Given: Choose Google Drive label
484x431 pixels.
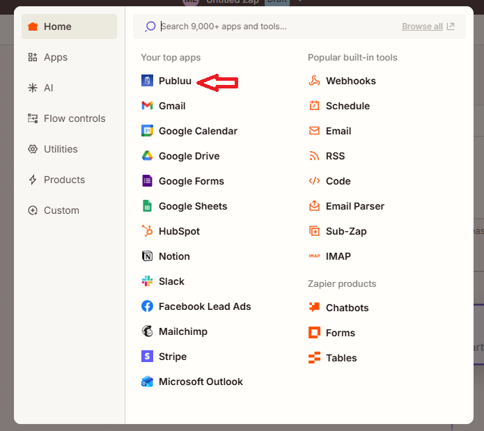Looking at the screenshot, I should tap(189, 156).
